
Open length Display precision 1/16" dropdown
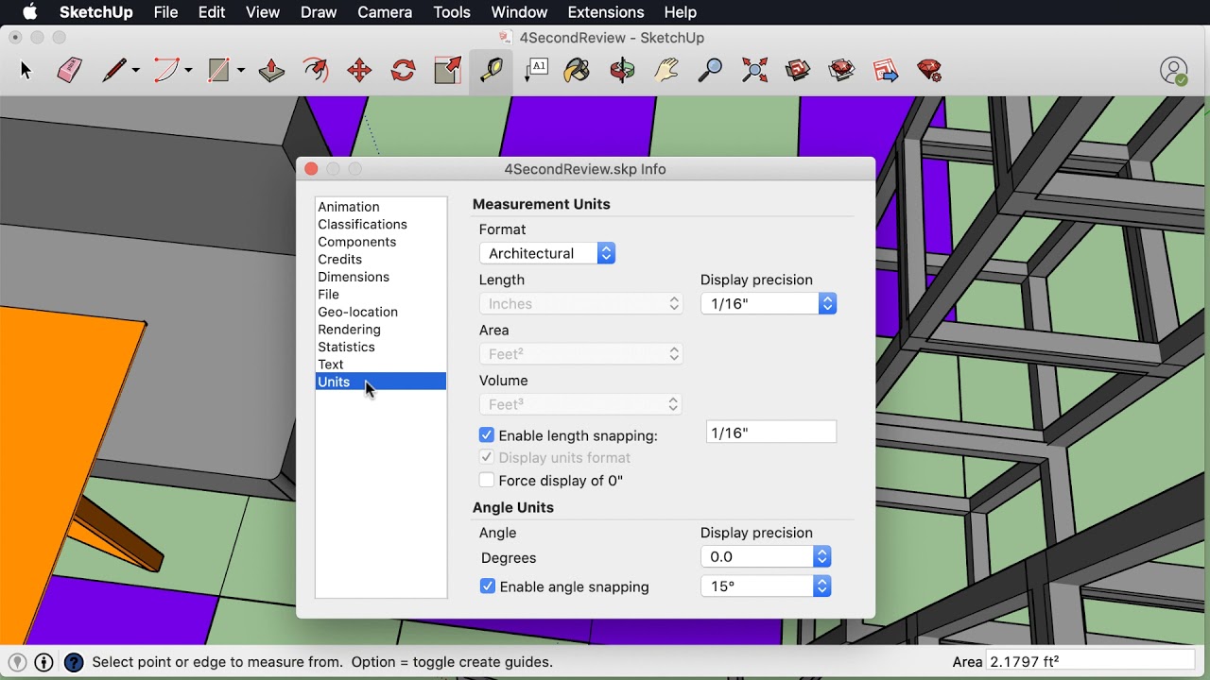point(769,304)
